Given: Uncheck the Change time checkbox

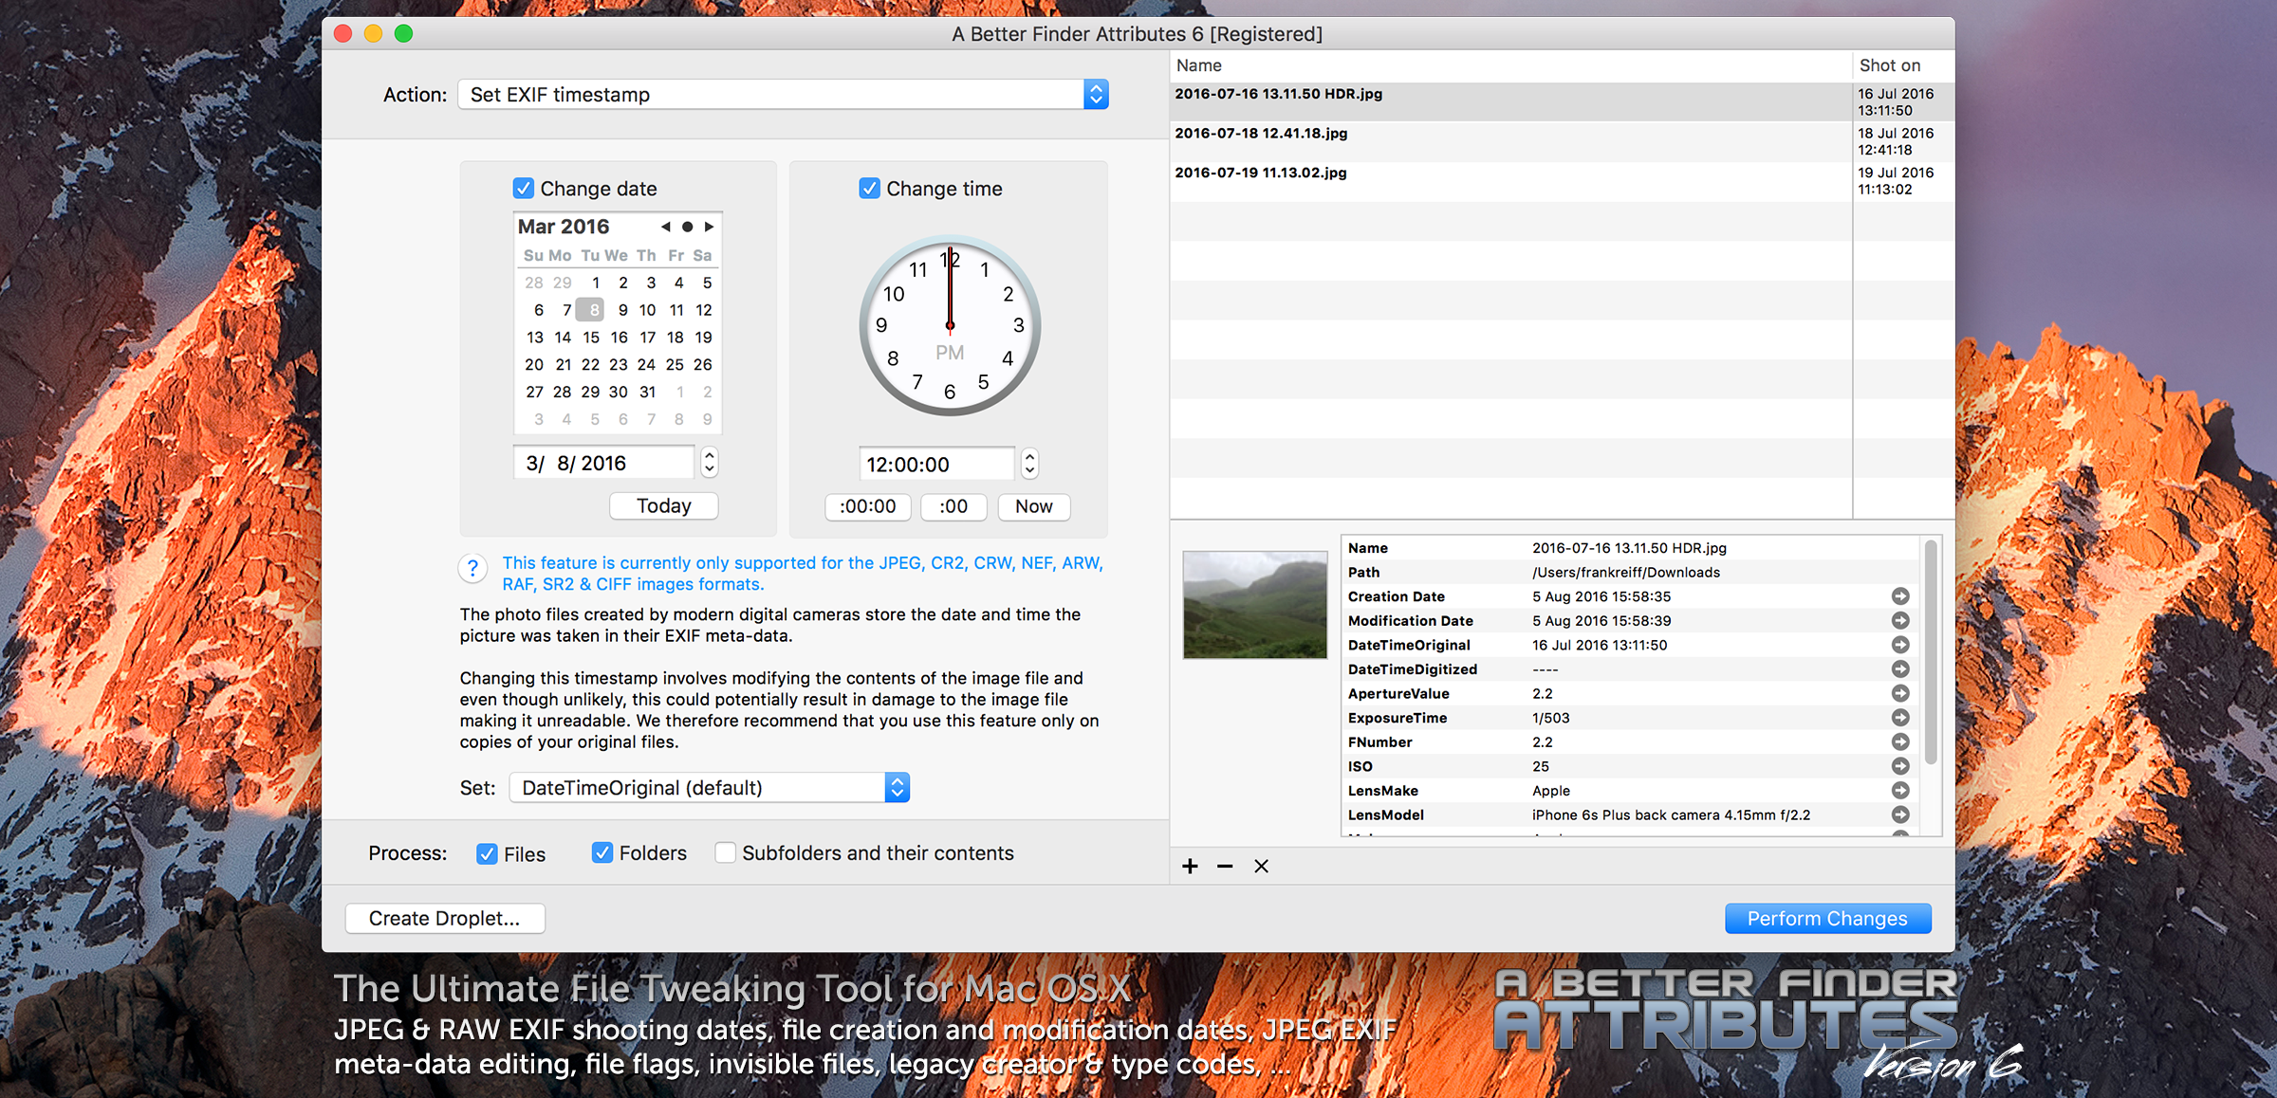Looking at the screenshot, I should click(869, 188).
